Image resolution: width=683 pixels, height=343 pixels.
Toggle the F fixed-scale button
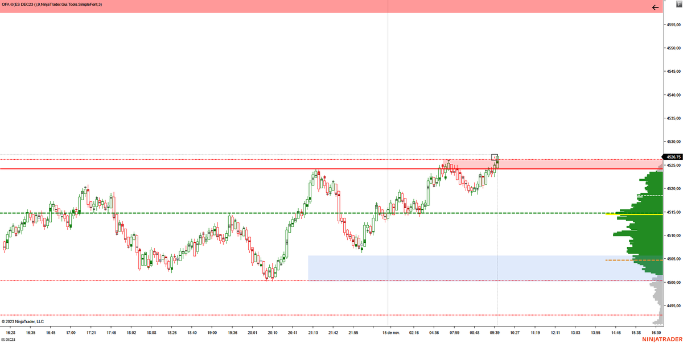click(x=678, y=3)
